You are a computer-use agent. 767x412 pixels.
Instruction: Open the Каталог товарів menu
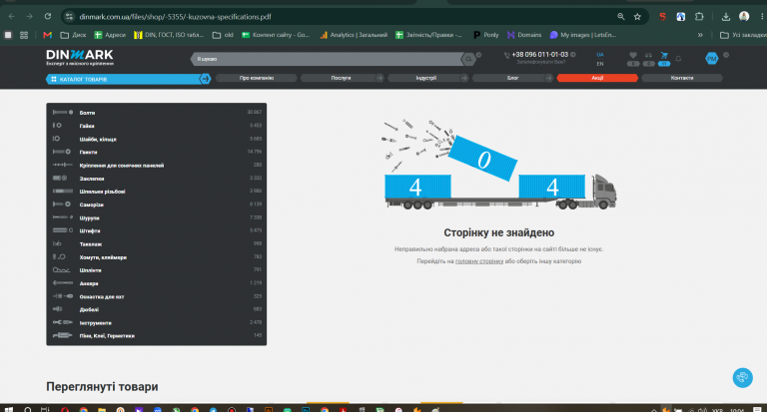(128, 79)
